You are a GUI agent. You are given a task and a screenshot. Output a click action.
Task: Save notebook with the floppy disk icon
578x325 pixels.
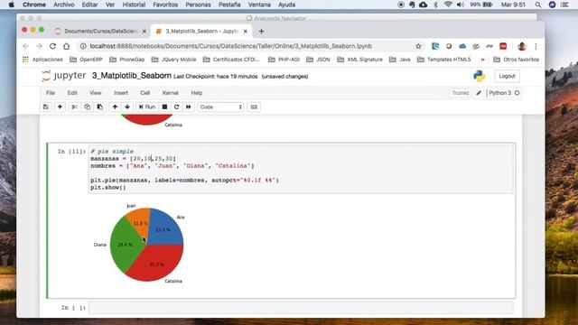pyautogui.click(x=46, y=107)
